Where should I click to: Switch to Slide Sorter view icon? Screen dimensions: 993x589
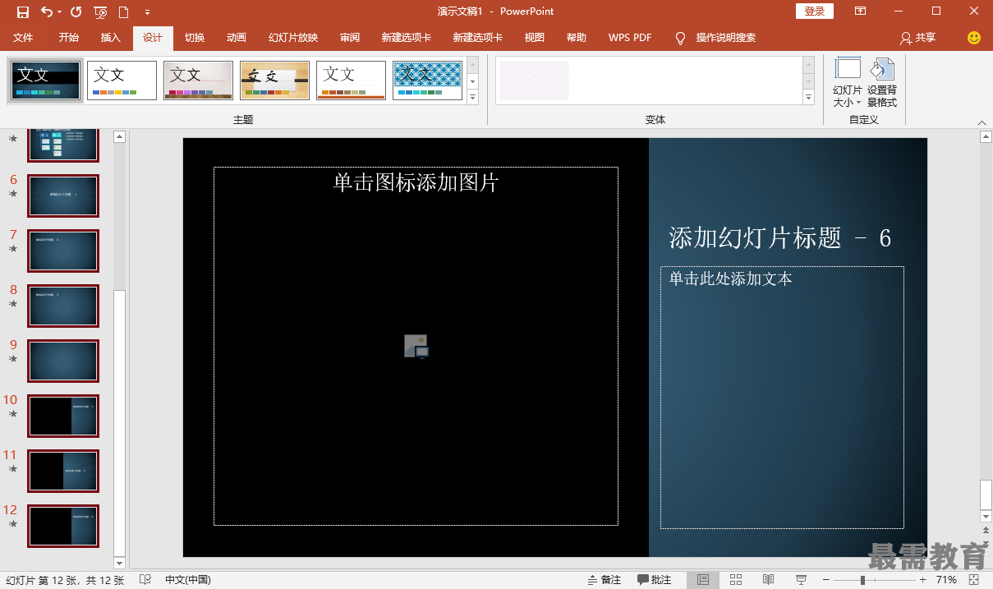[736, 580]
